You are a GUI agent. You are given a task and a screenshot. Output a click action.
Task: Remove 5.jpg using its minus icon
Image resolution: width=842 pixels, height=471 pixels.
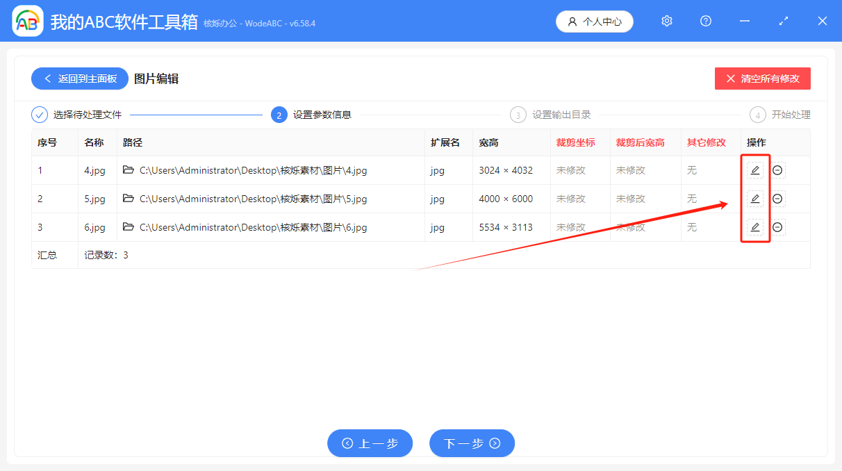point(778,199)
